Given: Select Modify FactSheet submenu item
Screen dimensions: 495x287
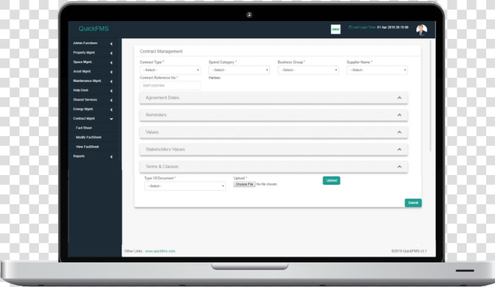Looking at the screenshot, I should (x=88, y=137).
